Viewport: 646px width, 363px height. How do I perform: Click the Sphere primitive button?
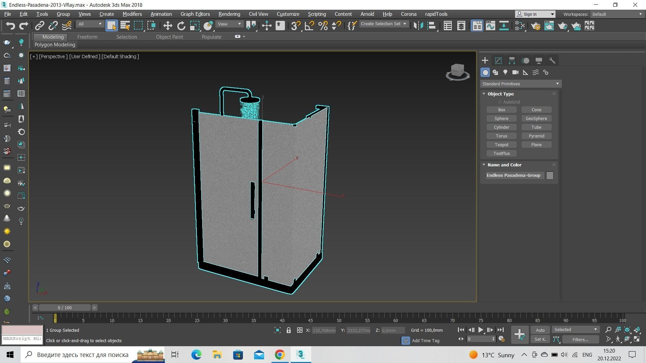click(501, 118)
